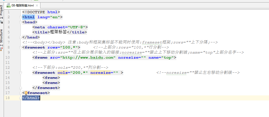269x117 pixels.
Task: Collapse the head tag fold on line 3
Action: point(20,22)
